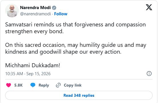The width and height of the screenshot is (158, 103).
Task: Open Narendra Modi's profile picture
Action: (12, 10)
